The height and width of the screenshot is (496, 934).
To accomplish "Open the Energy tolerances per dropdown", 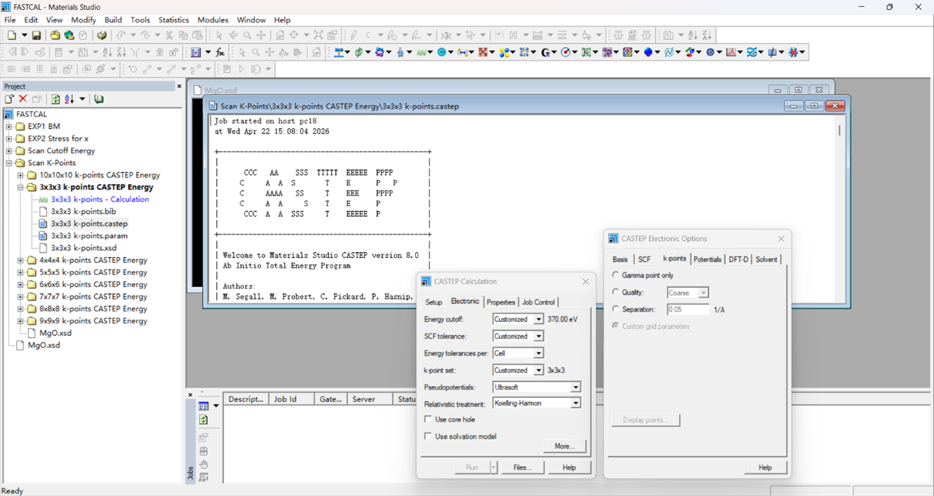I will pos(538,354).
